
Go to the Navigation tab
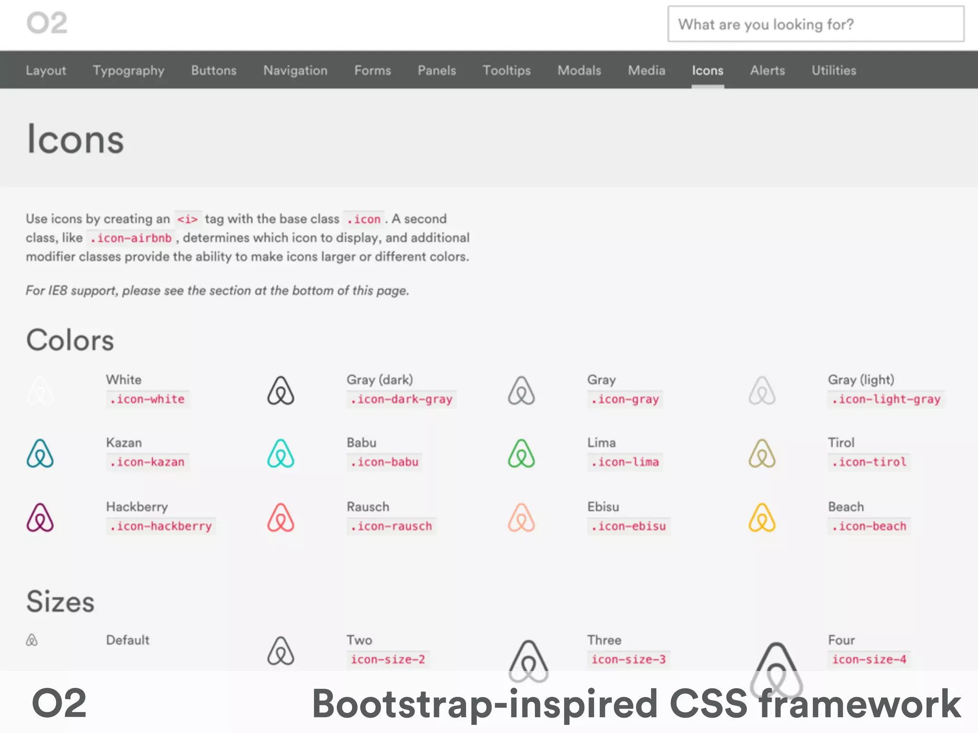296,70
